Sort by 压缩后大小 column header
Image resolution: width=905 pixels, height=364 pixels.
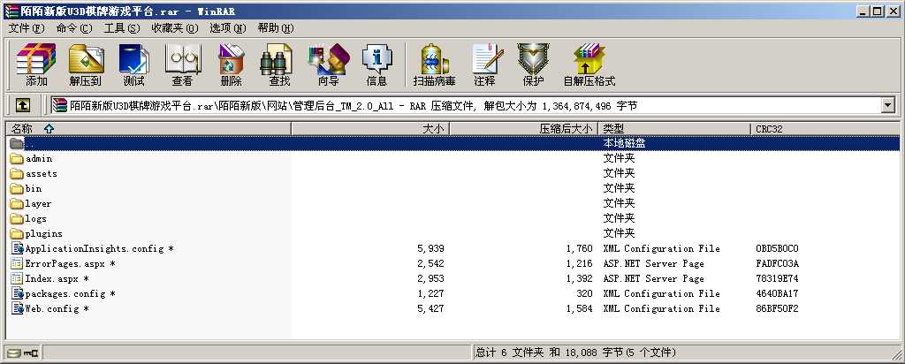point(523,129)
